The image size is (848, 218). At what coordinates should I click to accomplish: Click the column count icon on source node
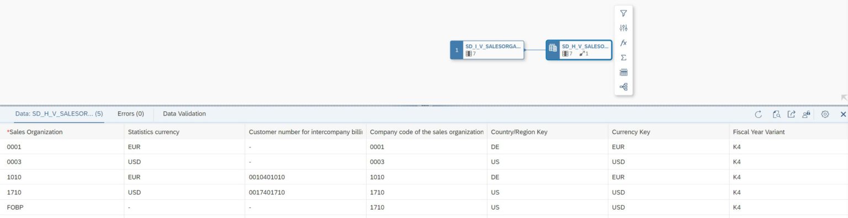[469, 54]
